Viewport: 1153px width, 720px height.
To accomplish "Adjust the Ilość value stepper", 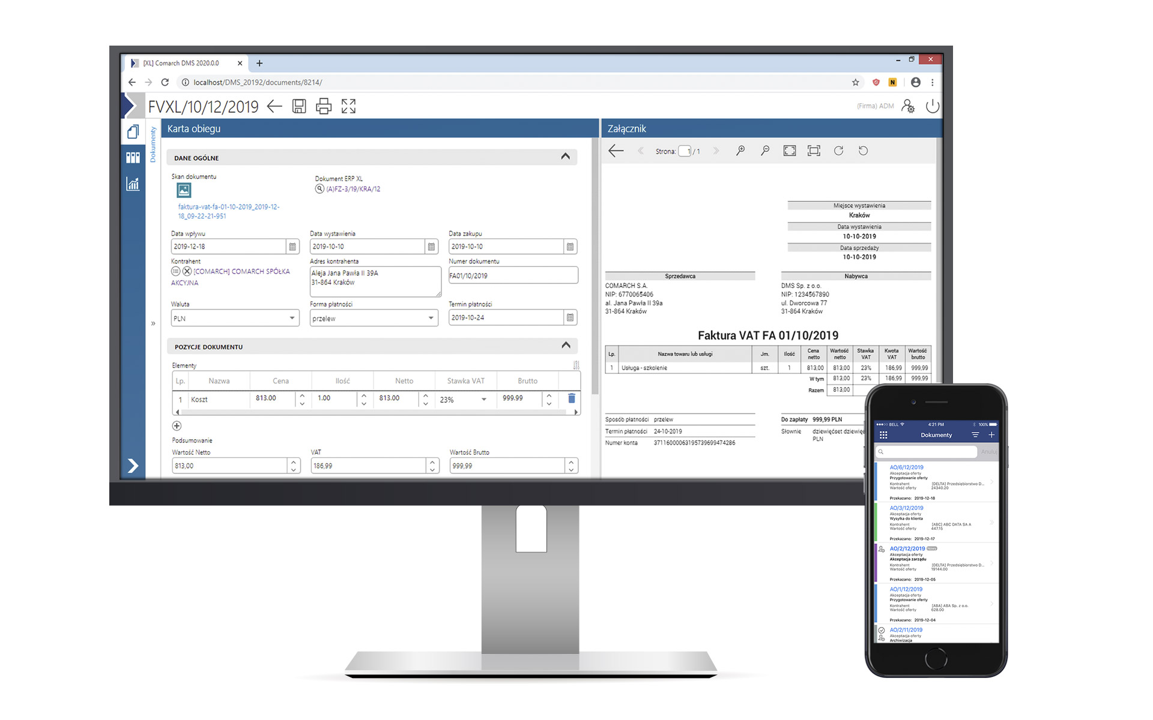I will coord(363,399).
